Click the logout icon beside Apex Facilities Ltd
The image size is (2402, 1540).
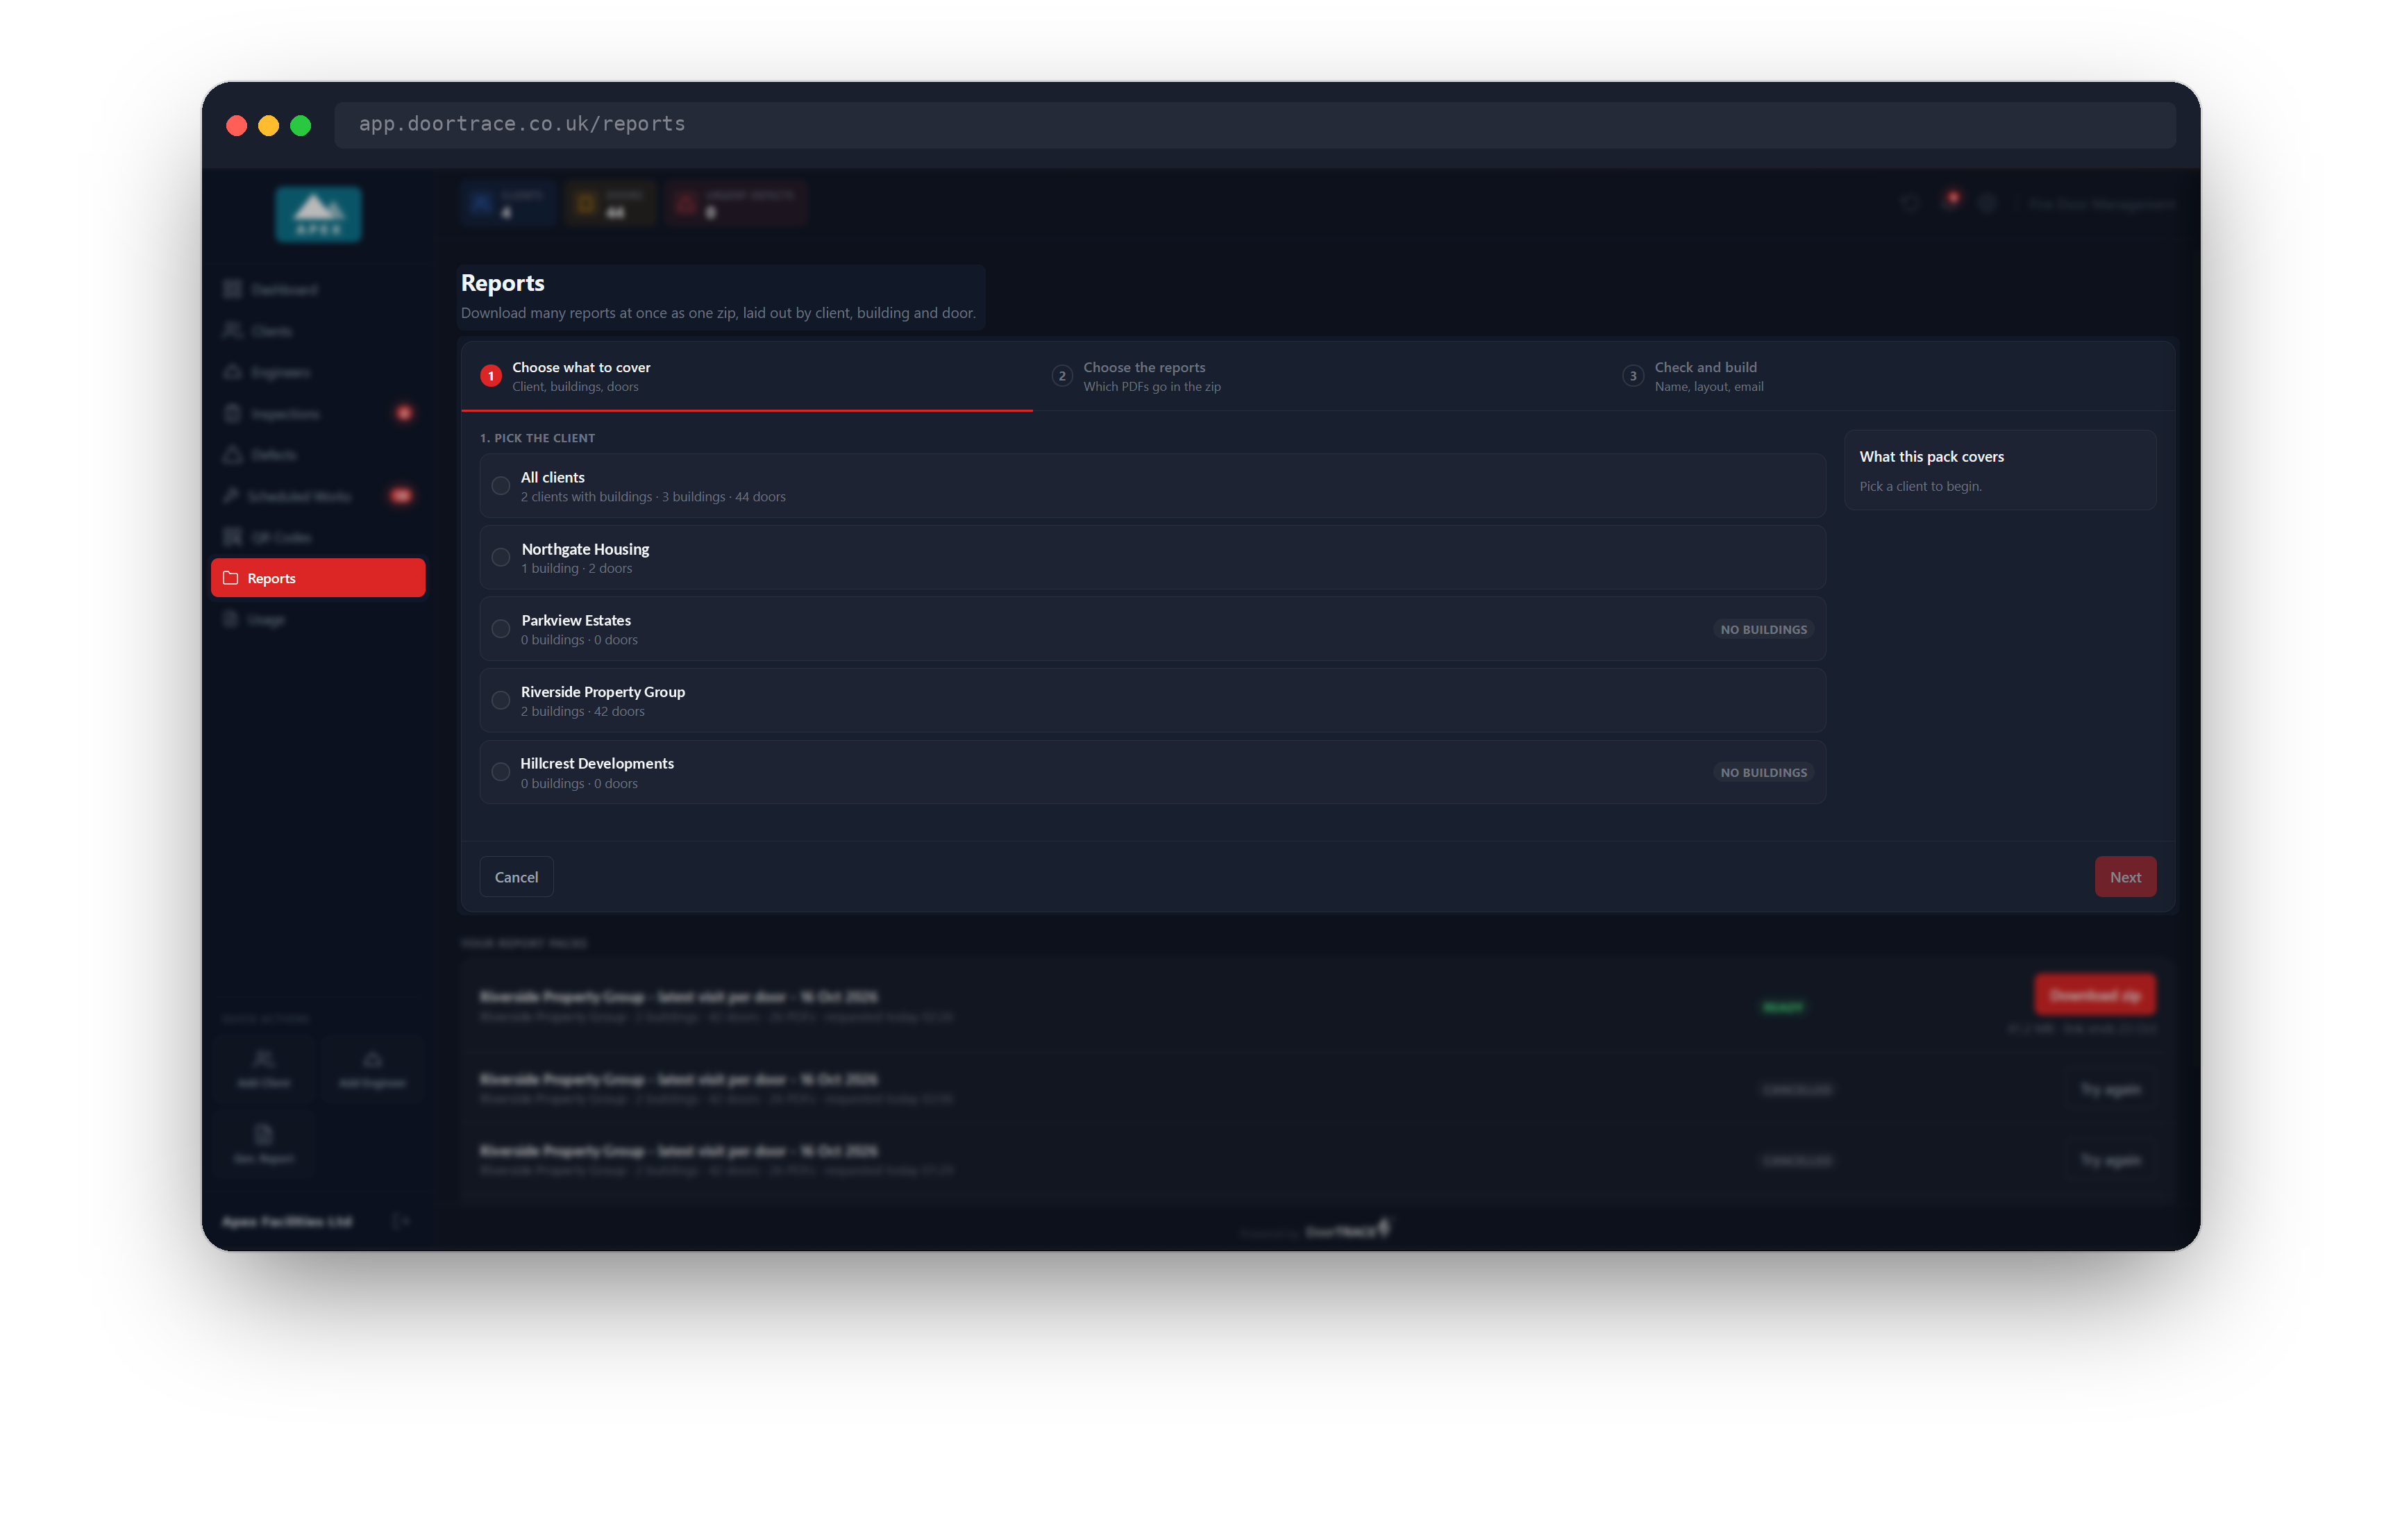(x=401, y=1221)
